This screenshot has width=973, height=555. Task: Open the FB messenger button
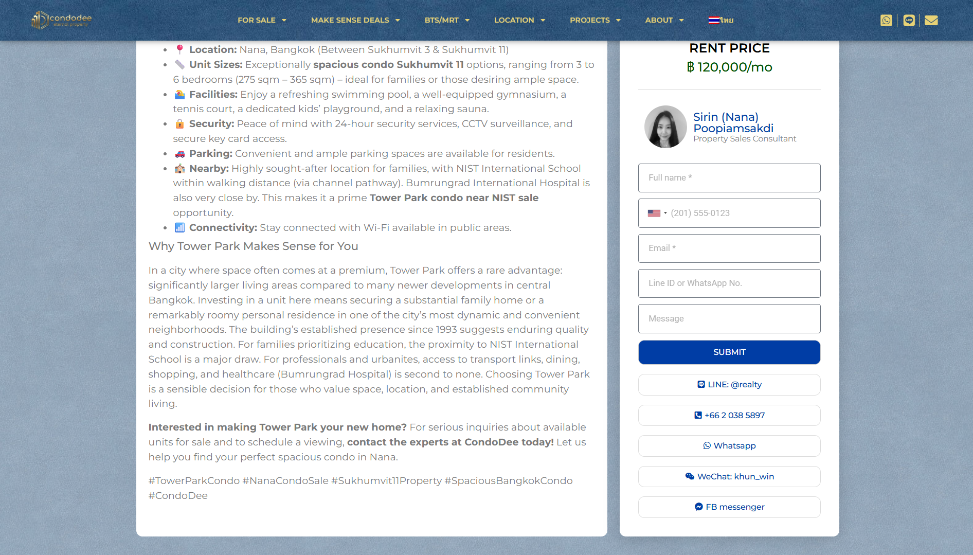tap(729, 507)
